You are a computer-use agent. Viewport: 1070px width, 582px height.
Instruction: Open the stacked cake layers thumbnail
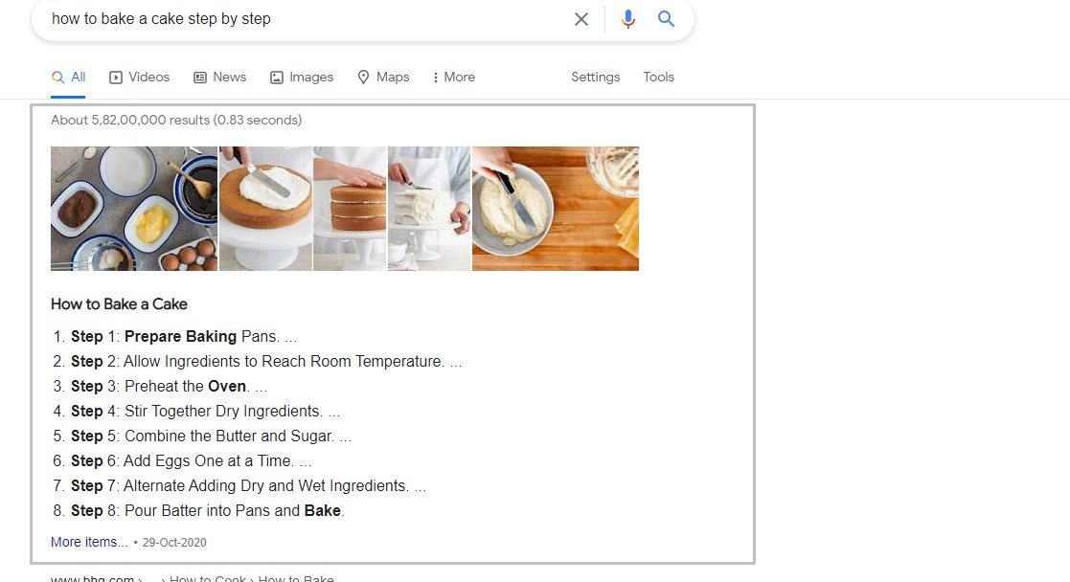click(x=350, y=209)
